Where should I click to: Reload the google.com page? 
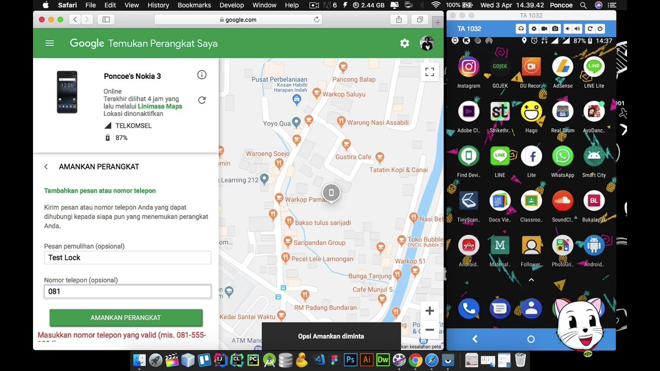[x=317, y=20]
